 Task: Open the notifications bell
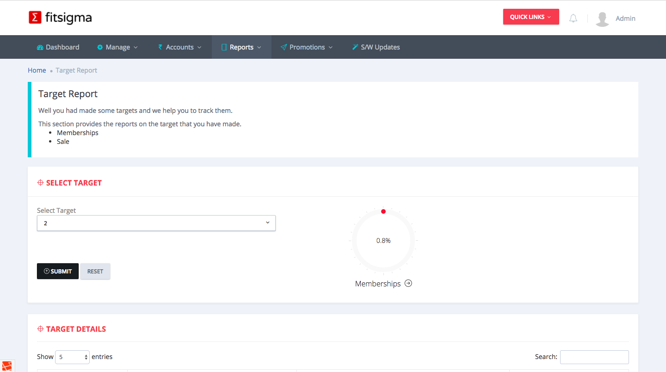pos(573,19)
